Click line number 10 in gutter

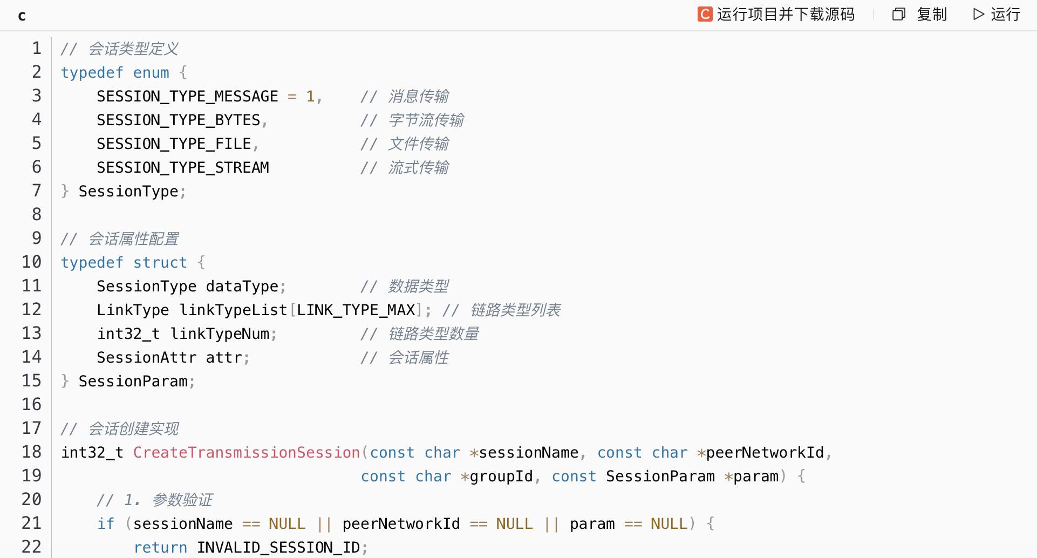point(31,262)
